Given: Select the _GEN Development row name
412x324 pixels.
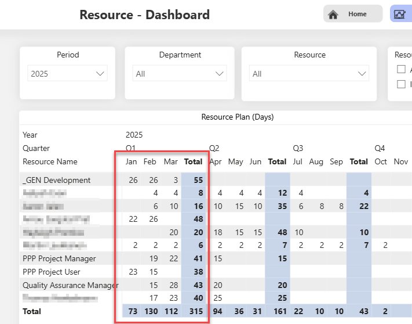Looking at the screenshot, I should click(56, 180).
